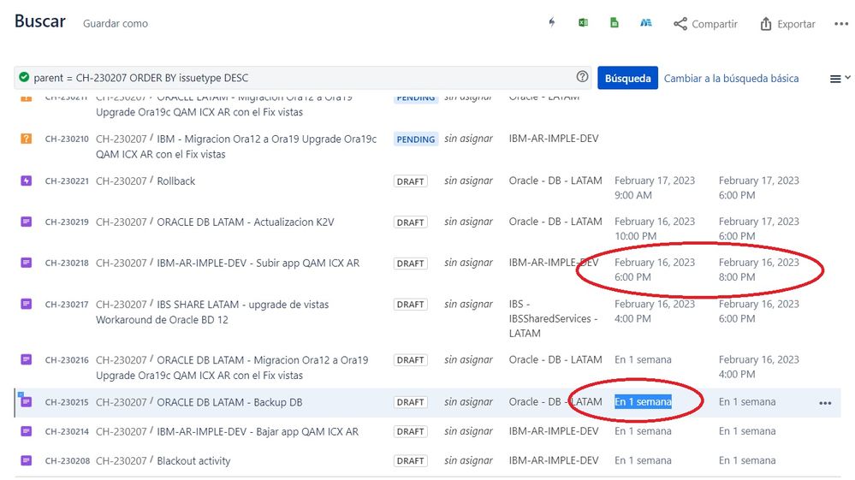Open issue key CH-230210
This screenshot has height=480, width=855.
67,139
